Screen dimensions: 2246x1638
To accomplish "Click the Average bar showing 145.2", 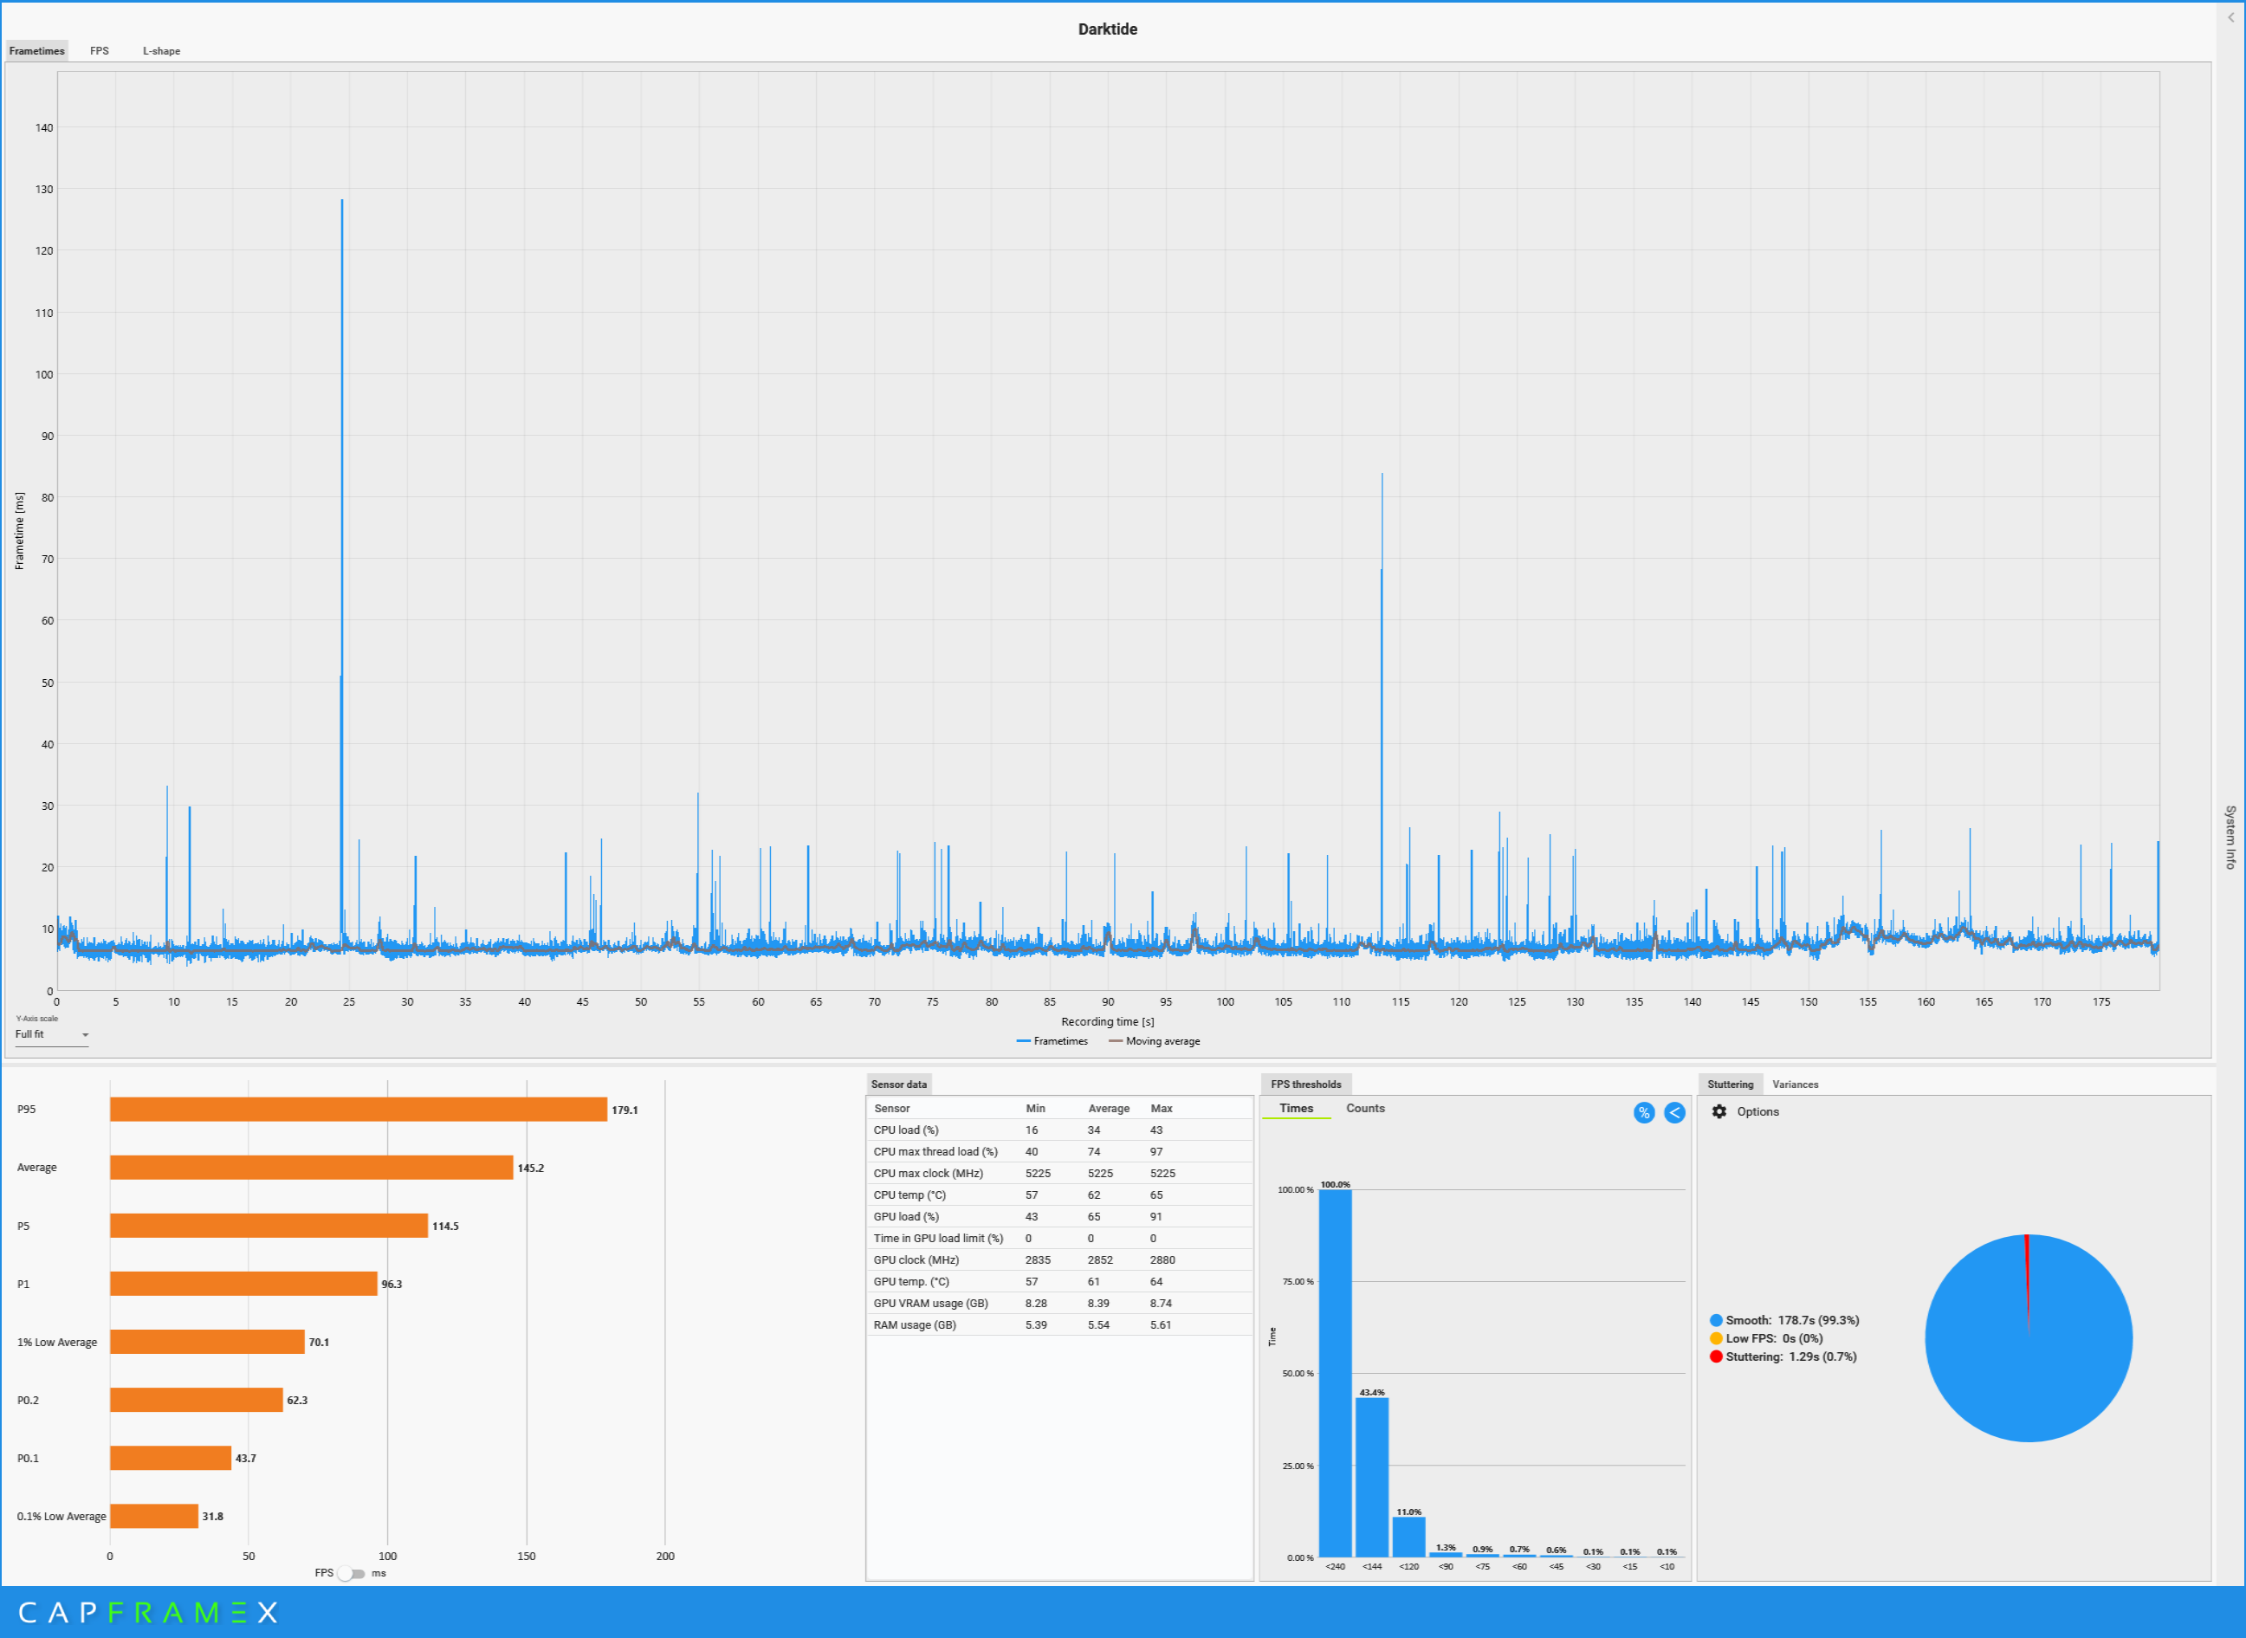I will coord(311,1168).
